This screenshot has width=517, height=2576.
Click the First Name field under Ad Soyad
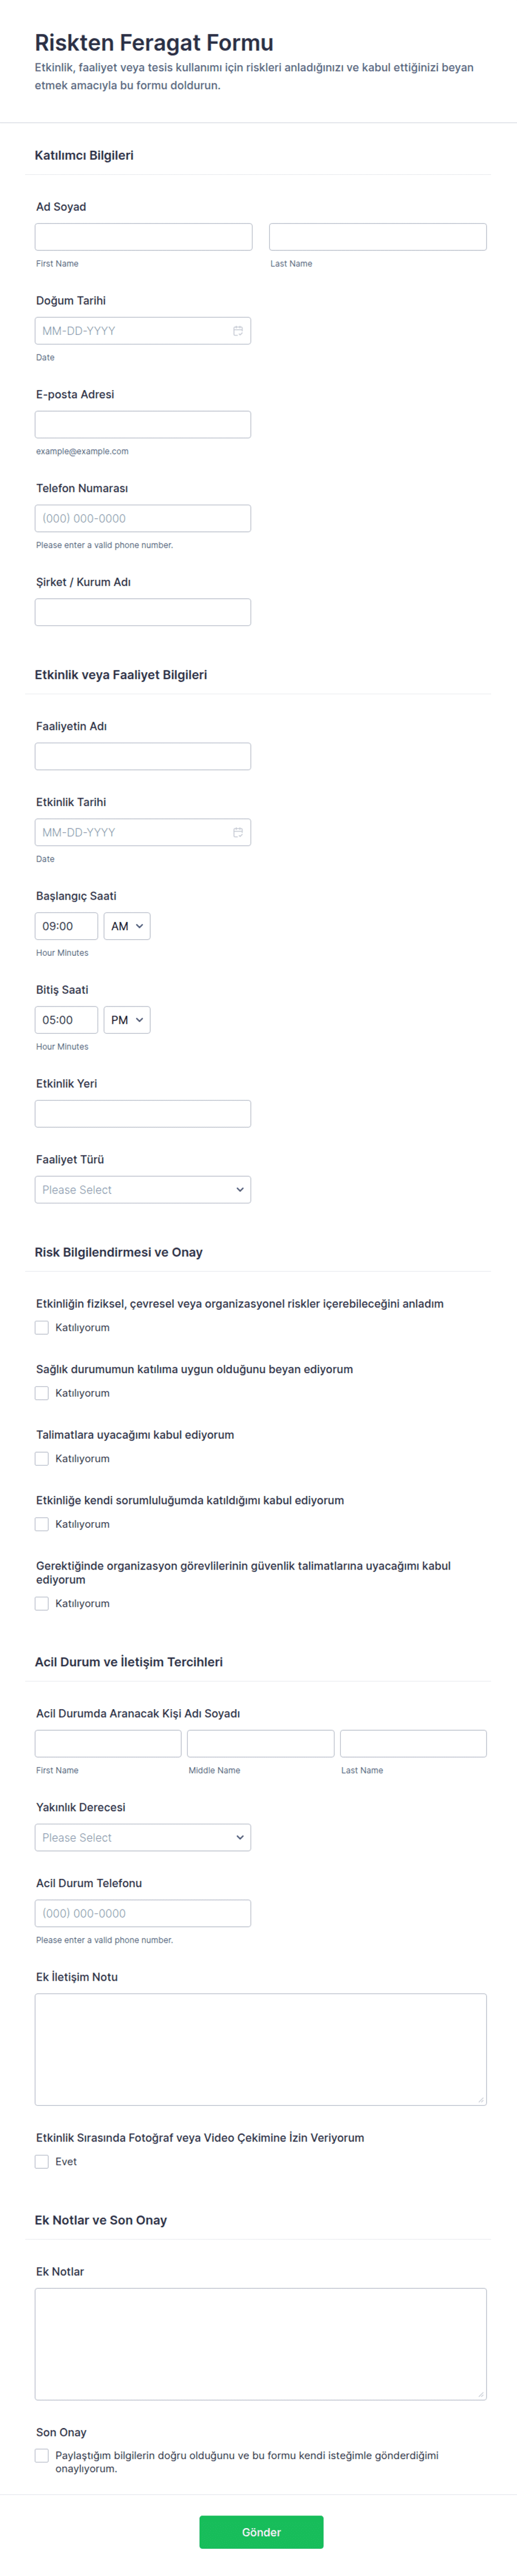click(x=143, y=237)
